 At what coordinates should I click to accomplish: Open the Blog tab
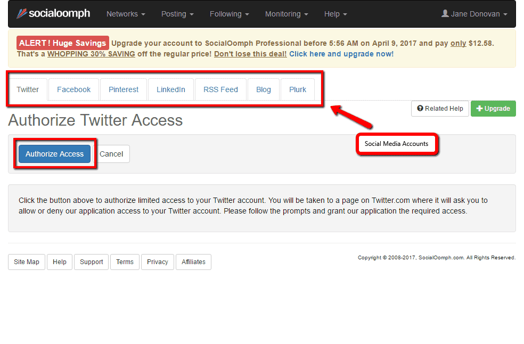(264, 89)
